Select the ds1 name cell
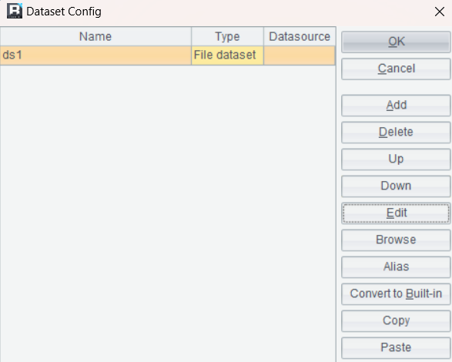This screenshot has width=452, height=362. 95,55
